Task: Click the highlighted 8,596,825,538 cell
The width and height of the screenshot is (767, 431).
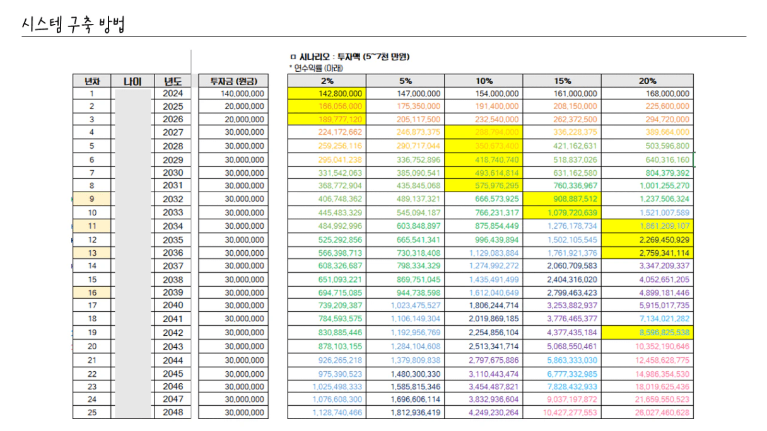Action: coord(647,332)
